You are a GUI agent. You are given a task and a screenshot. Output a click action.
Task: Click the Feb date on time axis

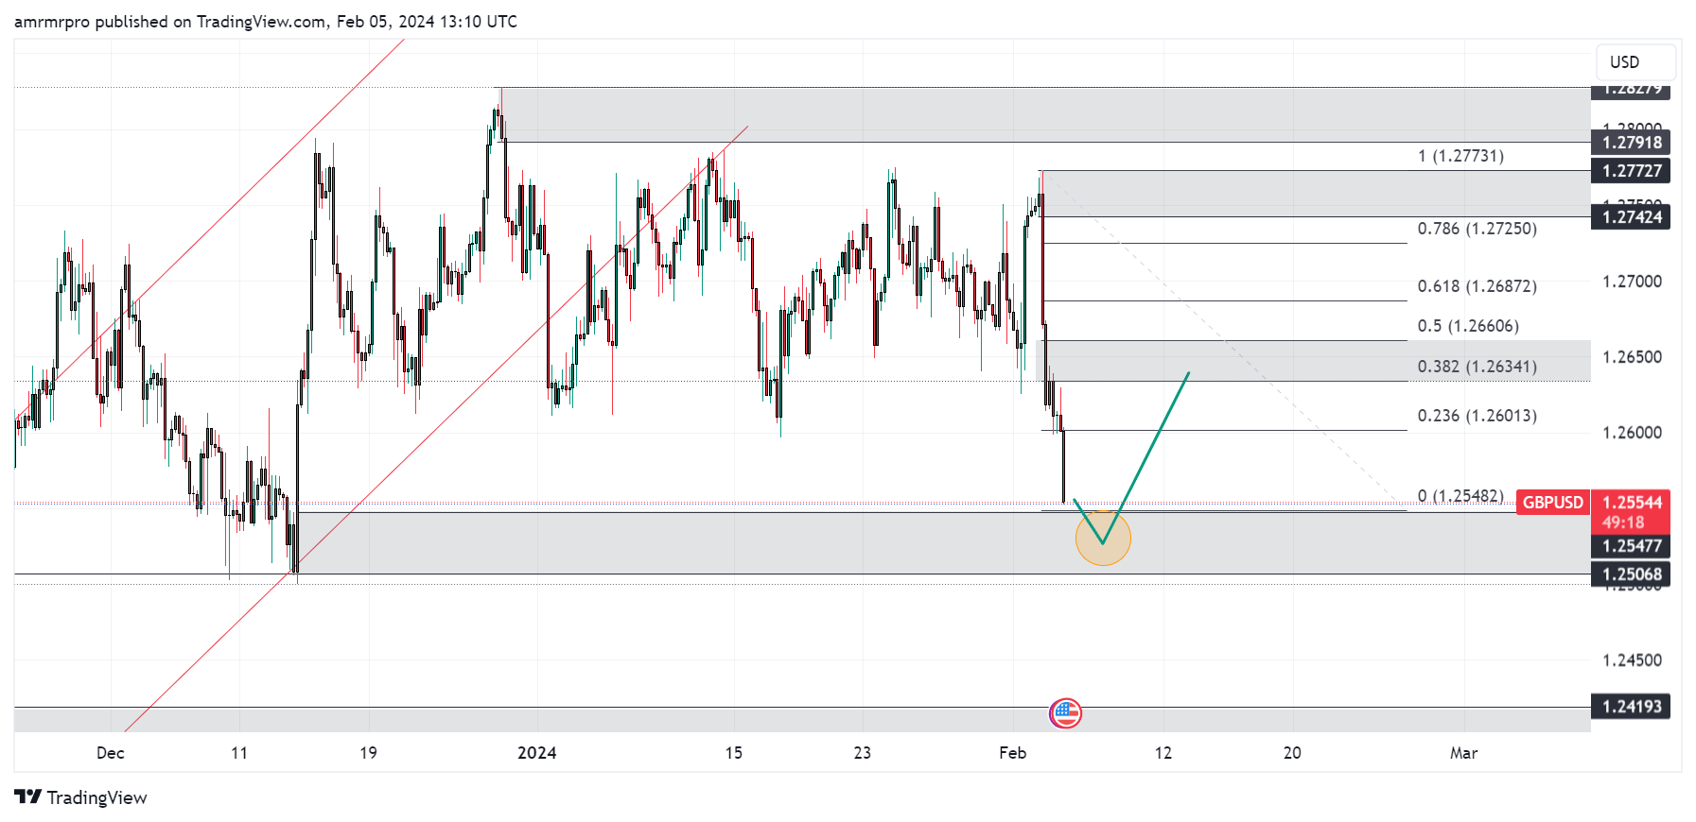1013,753
